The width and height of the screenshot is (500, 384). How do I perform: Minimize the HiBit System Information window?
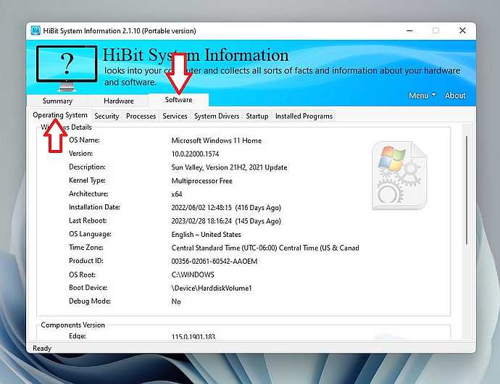tap(410, 30)
